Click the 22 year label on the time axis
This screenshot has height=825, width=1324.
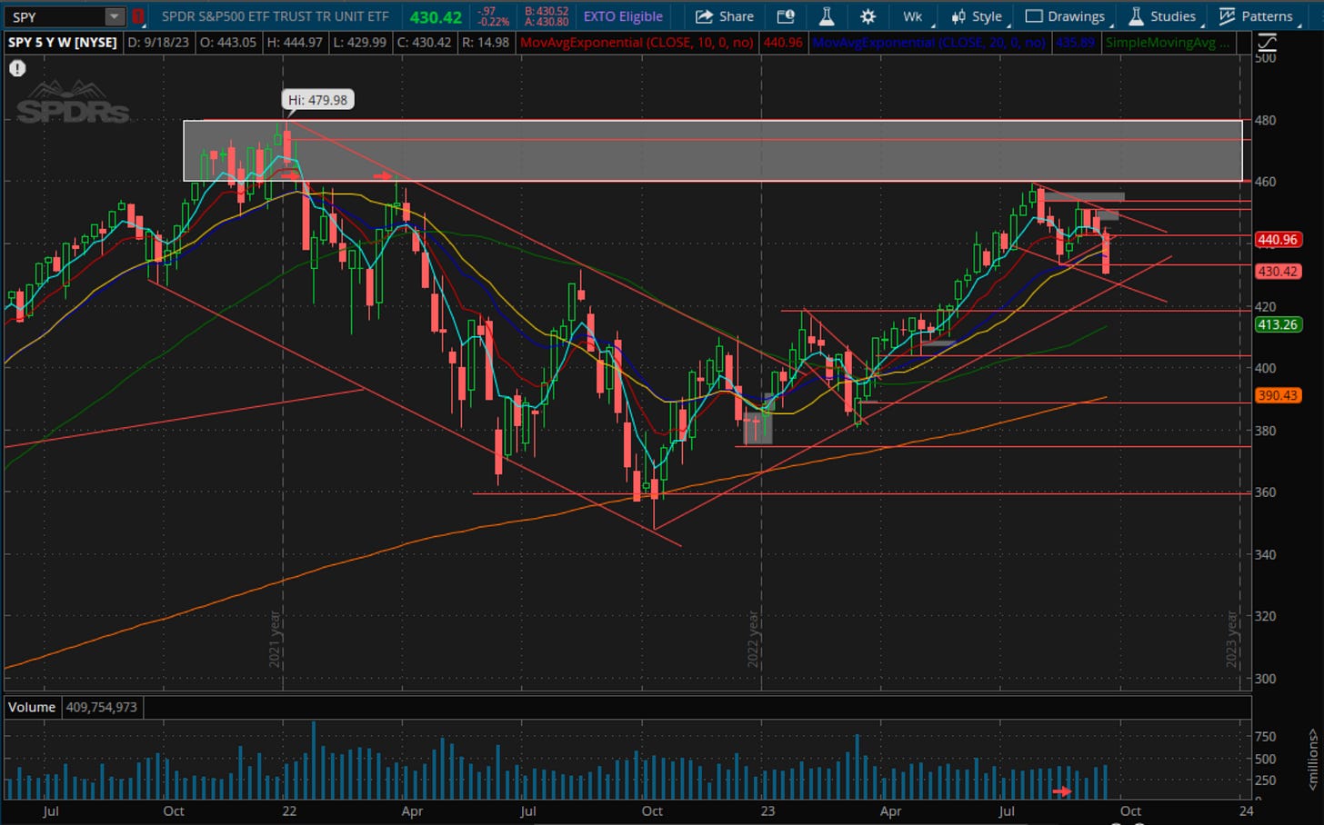289,810
